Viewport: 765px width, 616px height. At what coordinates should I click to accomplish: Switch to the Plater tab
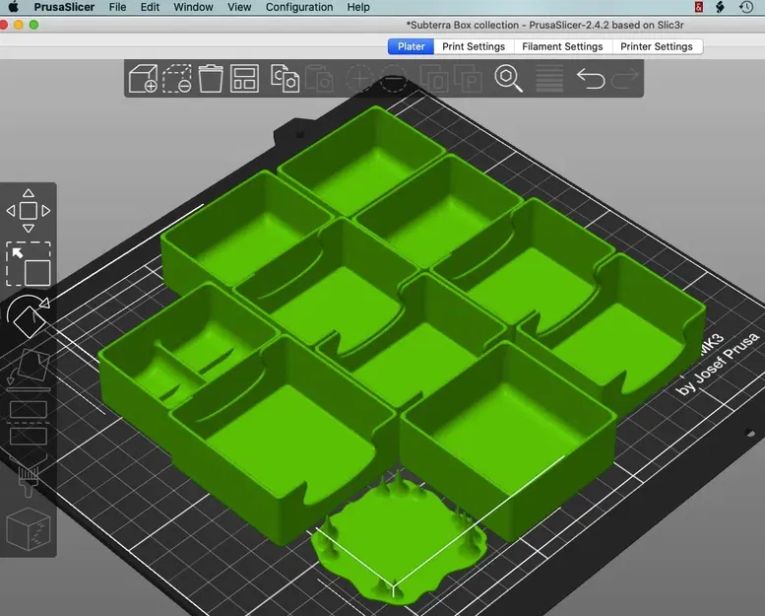pos(411,46)
